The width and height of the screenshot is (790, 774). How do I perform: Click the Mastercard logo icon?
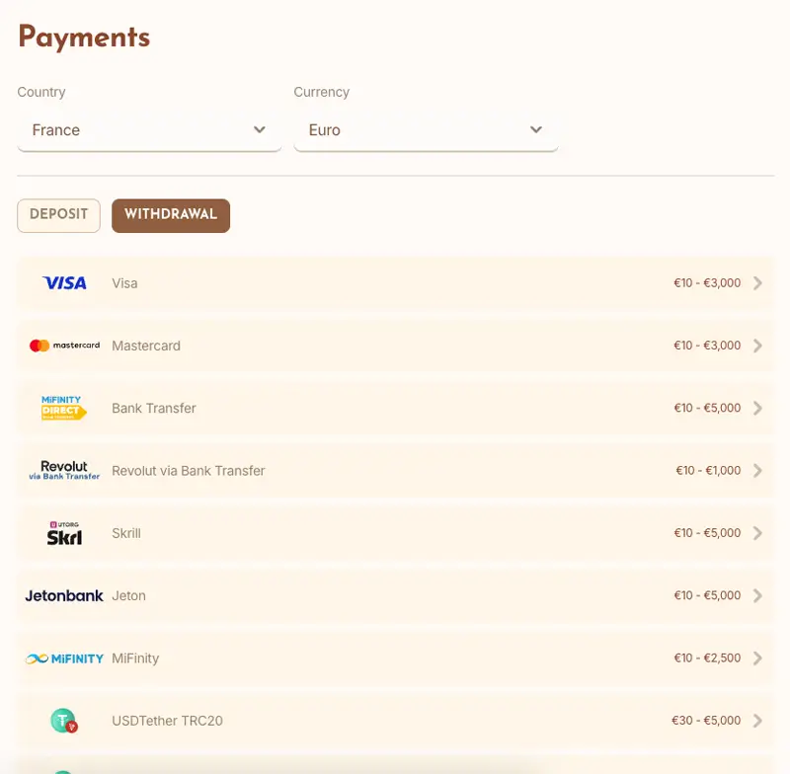(64, 346)
